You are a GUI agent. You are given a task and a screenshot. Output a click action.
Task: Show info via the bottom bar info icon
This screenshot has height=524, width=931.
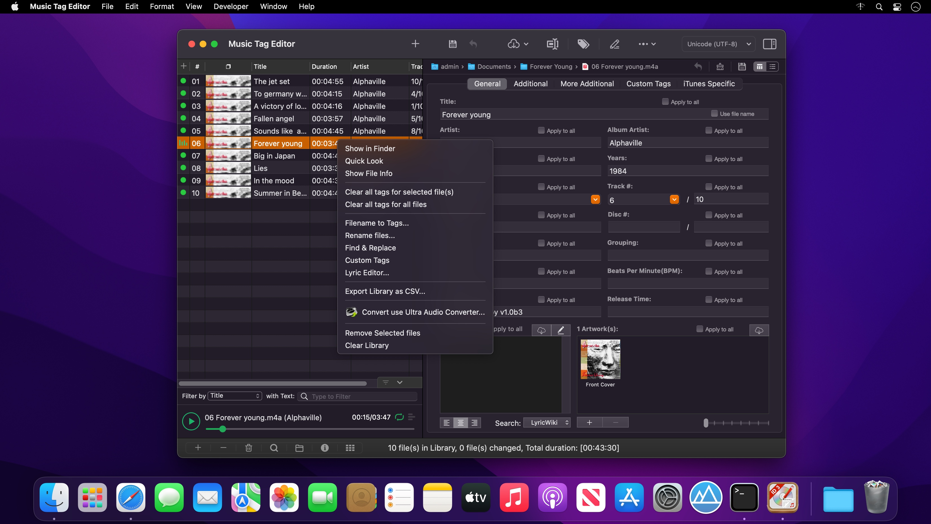[325, 448]
